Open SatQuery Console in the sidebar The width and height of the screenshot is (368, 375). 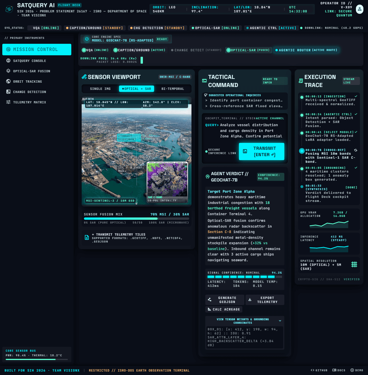coord(37,61)
